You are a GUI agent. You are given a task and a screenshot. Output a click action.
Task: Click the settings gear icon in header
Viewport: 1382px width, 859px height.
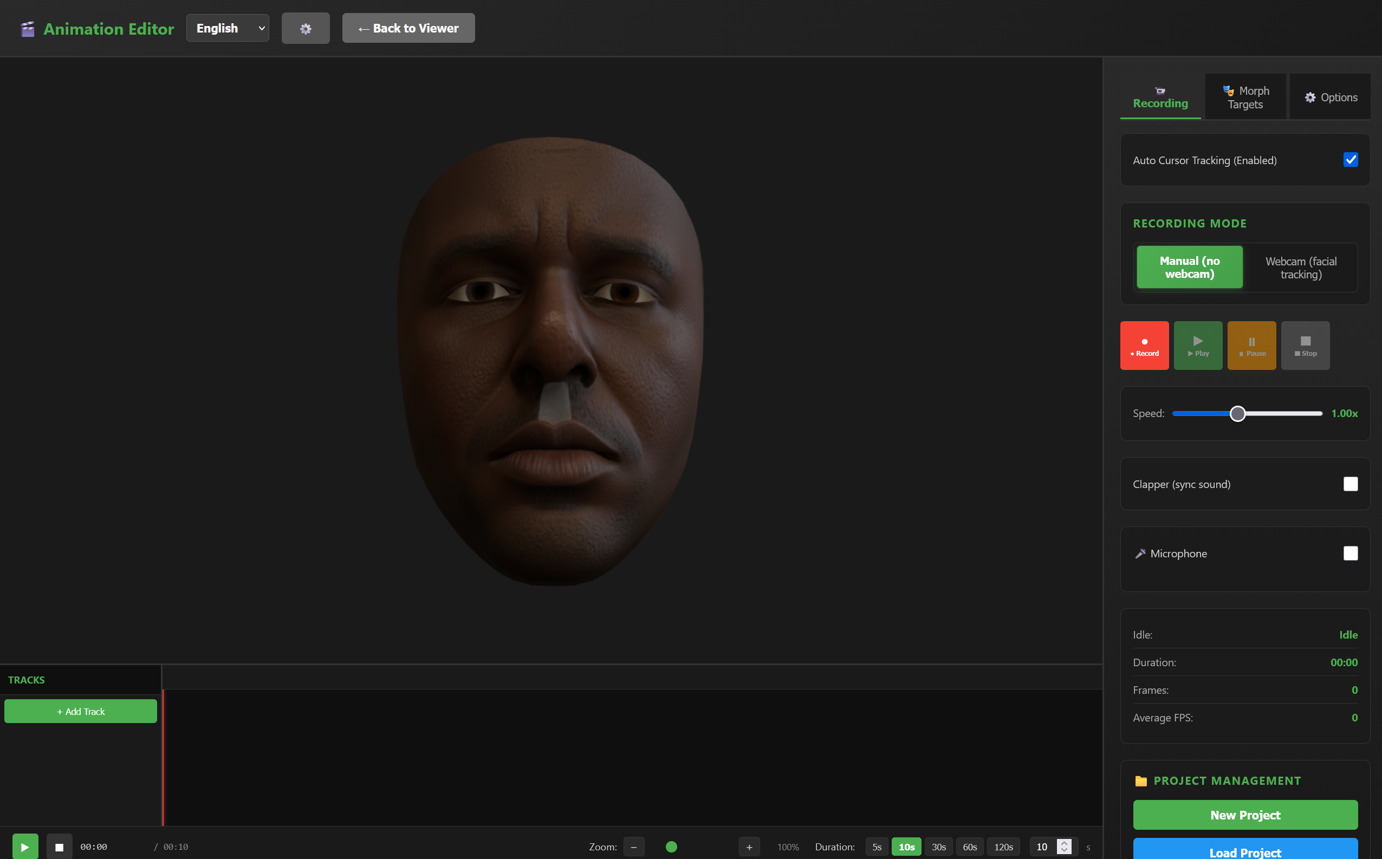click(x=305, y=28)
